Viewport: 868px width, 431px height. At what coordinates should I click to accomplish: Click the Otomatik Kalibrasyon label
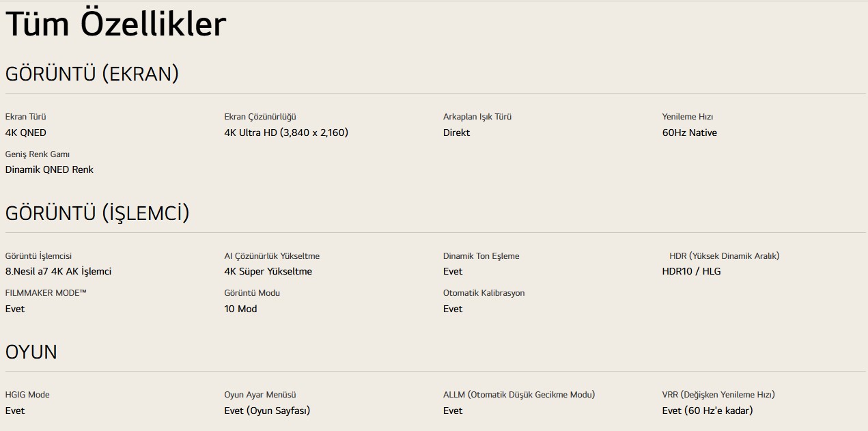pyautogui.click(x=484, y=293)
